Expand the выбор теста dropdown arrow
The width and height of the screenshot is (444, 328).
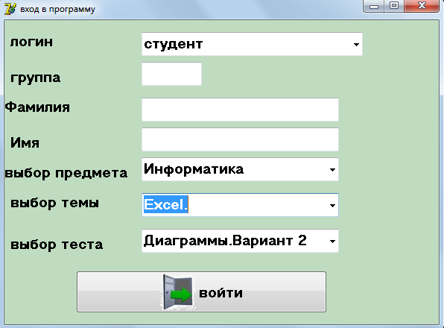click(332, 241)
